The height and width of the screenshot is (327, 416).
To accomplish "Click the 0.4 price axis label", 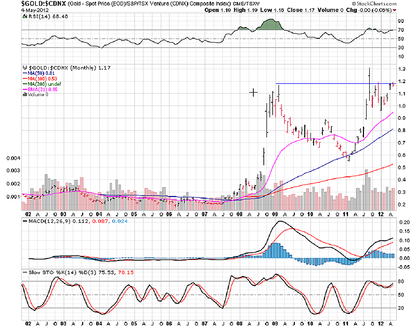I will (401, 180).
